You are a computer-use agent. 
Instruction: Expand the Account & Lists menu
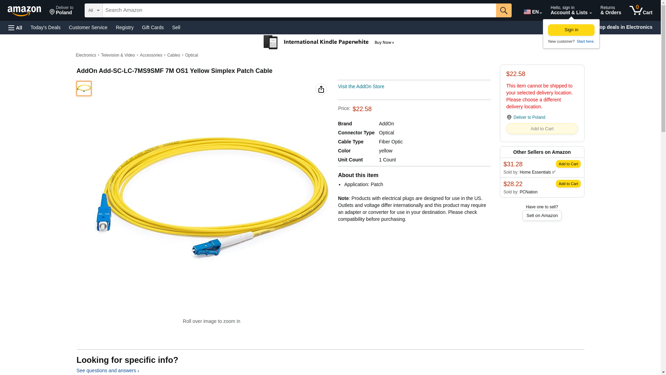[x=571, y=10]
